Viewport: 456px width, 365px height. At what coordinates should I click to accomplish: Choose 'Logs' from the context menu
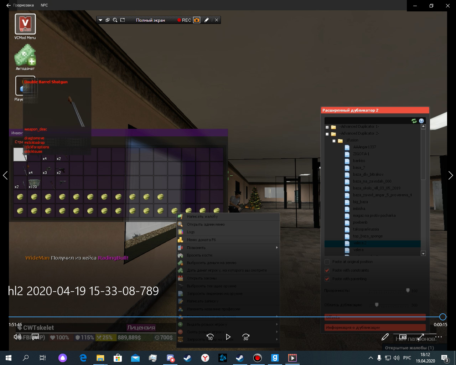click(x=191, y=232)
